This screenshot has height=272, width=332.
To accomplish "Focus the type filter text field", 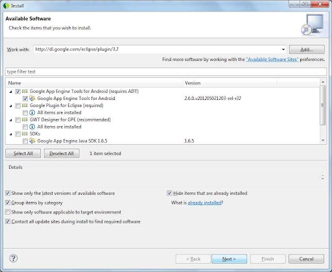I will tap(166, 71).
